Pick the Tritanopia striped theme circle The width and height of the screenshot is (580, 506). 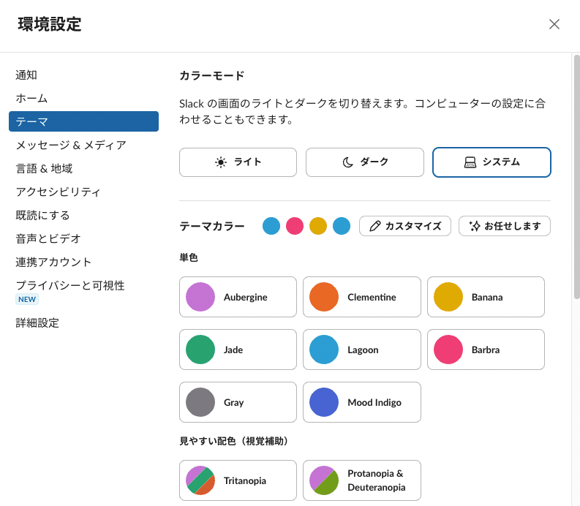pyautogui.click(x=200, y=480)
